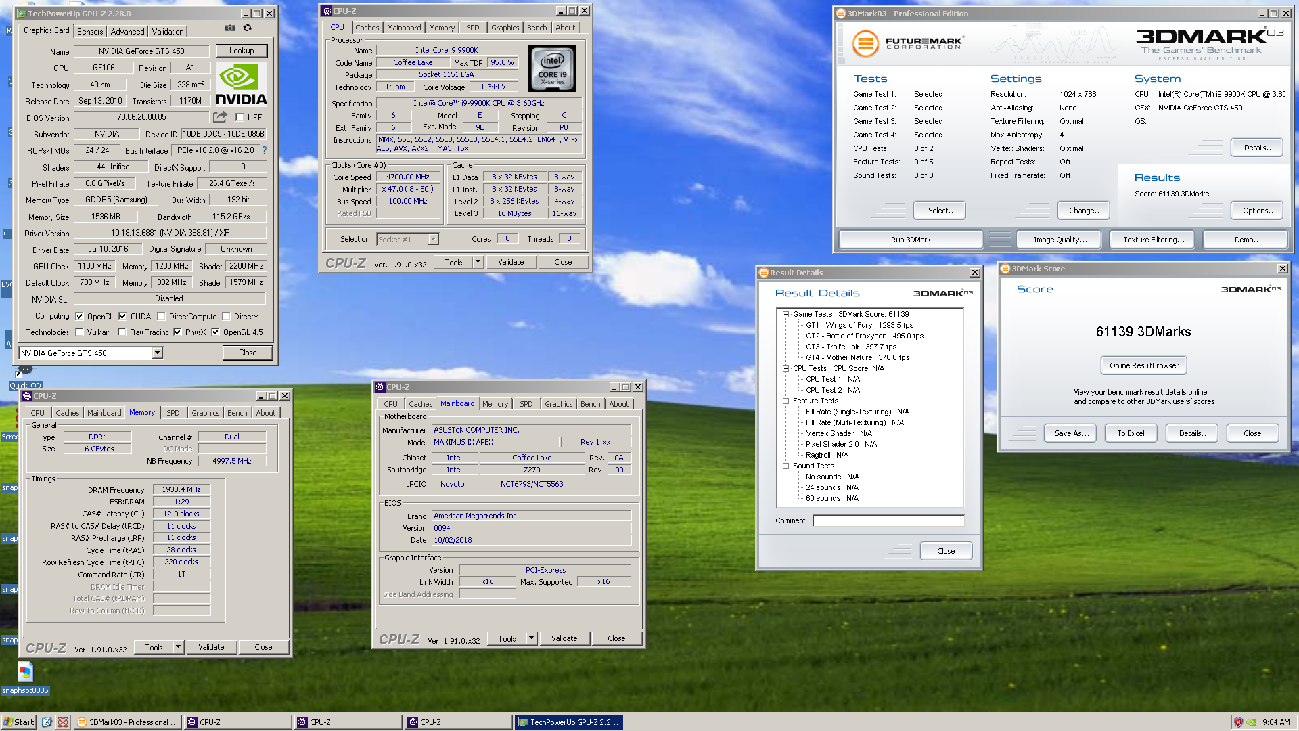Click the 3DMark03 window title icon

(x=841, y=14)
